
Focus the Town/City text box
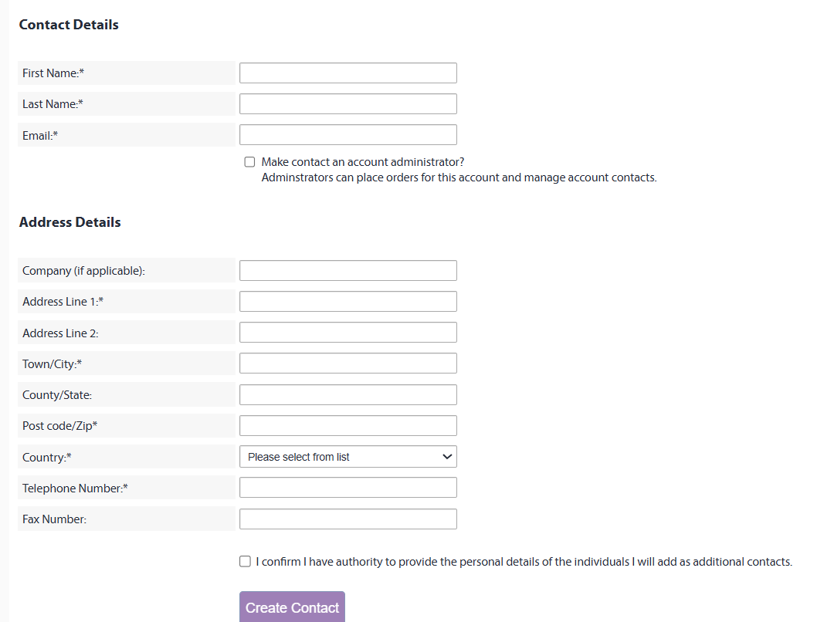pyautogui.click(x=347, y=363)
